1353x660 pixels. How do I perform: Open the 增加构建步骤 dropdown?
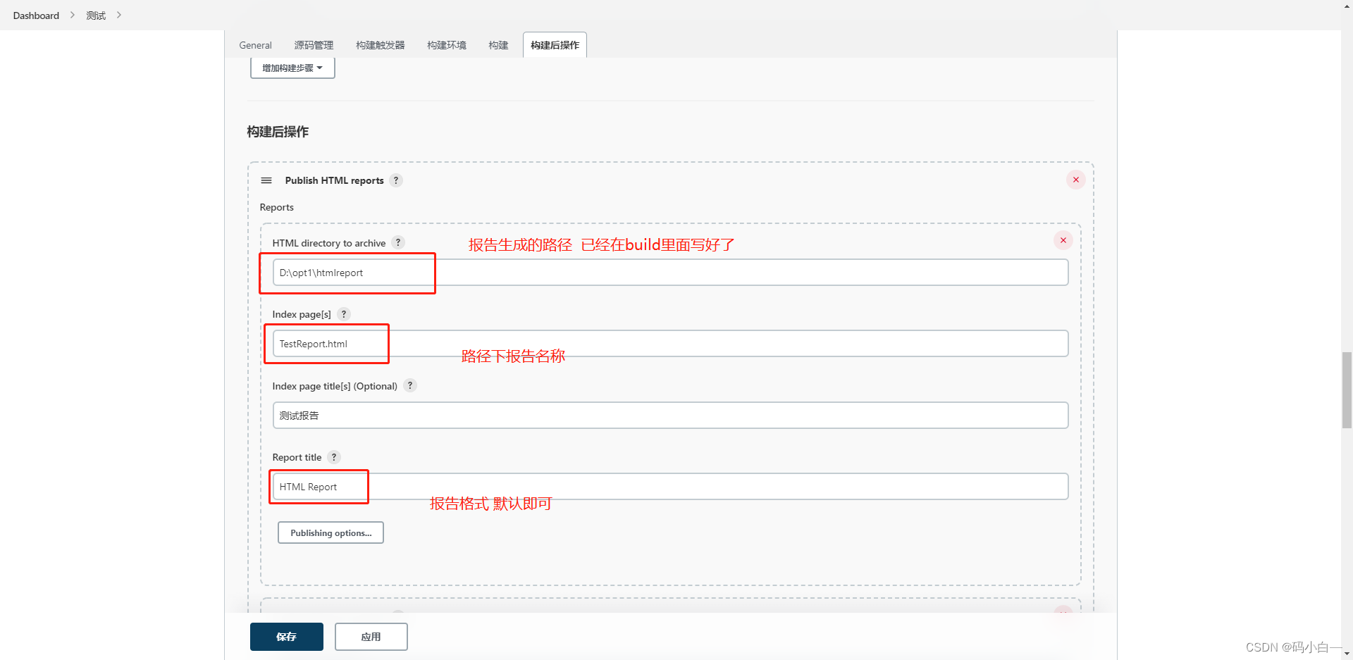pos(292,68)
